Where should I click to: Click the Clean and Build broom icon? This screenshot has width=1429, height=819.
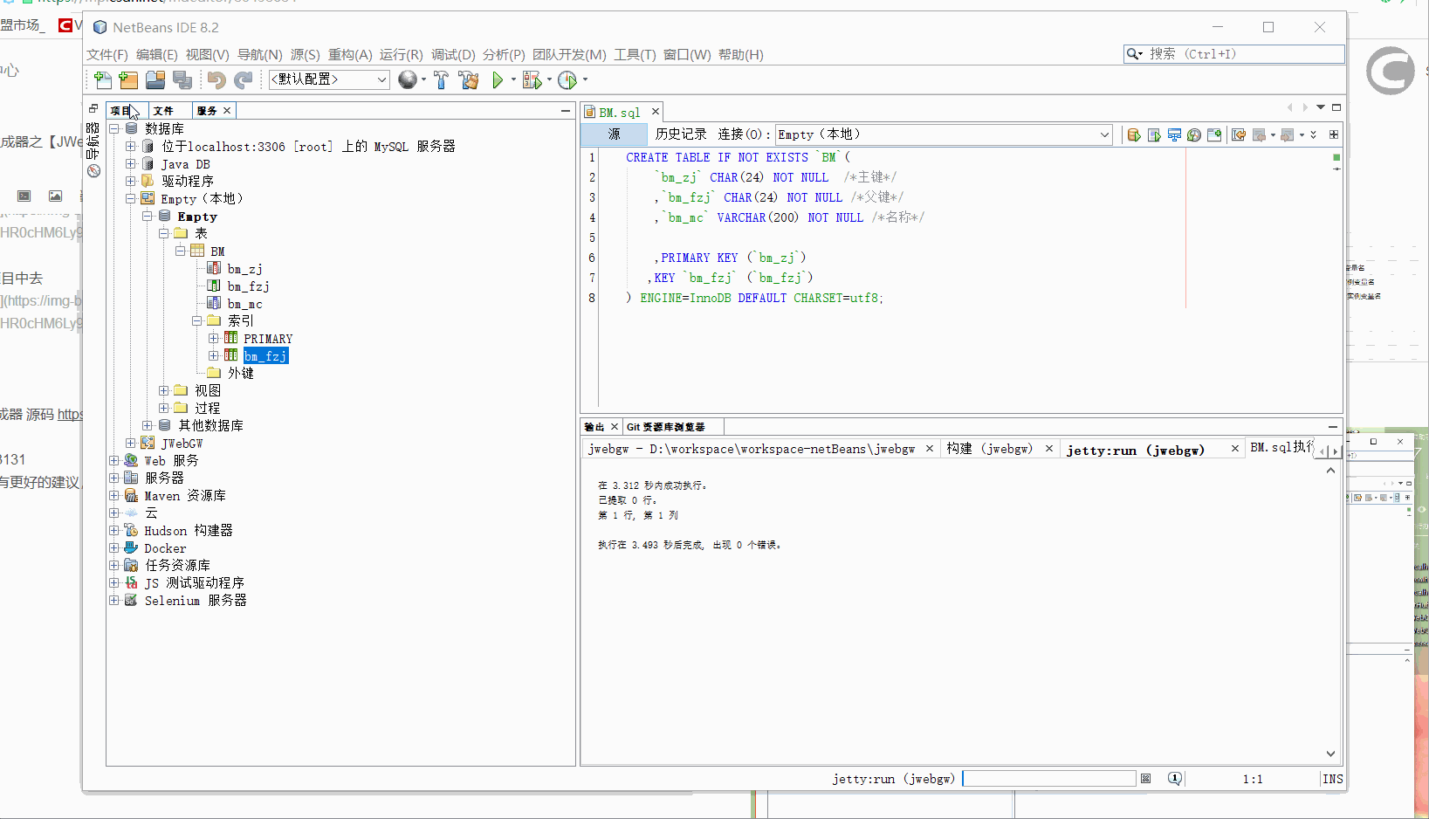coord(469,80)
